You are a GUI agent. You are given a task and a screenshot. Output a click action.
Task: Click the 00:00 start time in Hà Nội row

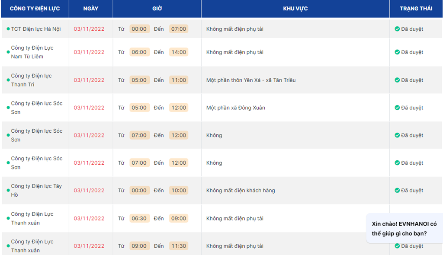click(139, 29)
